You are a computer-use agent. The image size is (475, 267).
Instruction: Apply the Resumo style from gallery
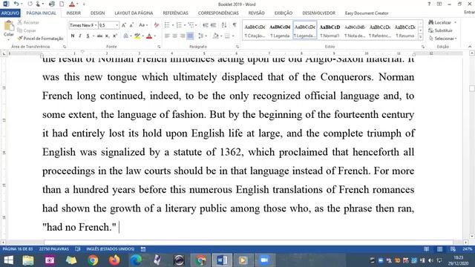[x=404, y=30]
